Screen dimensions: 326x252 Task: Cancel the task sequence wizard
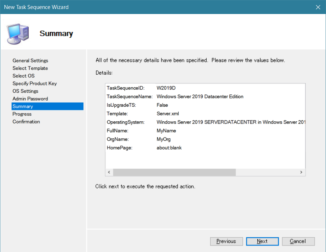(298, 241)
